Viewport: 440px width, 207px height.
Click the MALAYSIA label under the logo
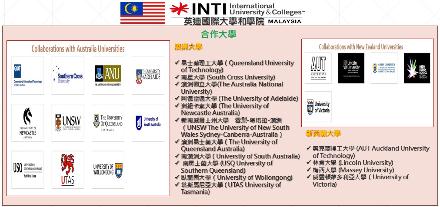284,22
